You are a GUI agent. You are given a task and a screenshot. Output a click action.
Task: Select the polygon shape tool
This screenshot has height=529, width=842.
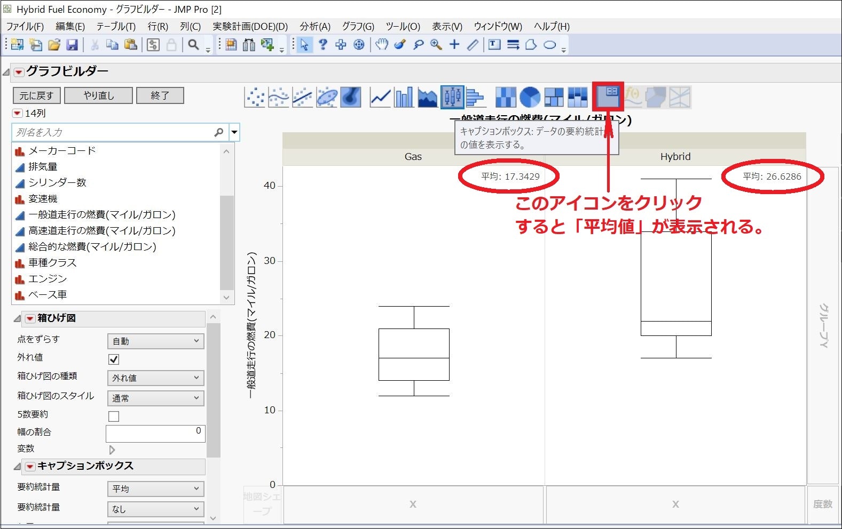tap(531, 45)
